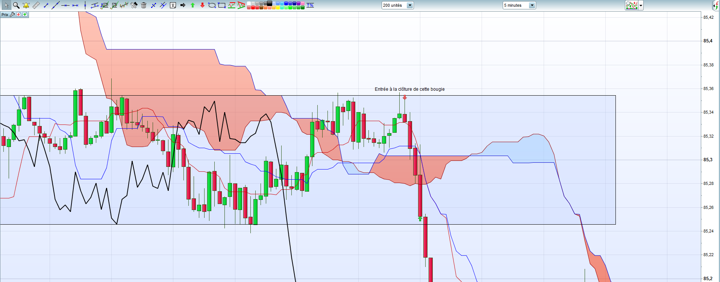Open the wrench and hammer settings tool
Viewport: 720px width, 282px height.
click(x=134, y=5)
